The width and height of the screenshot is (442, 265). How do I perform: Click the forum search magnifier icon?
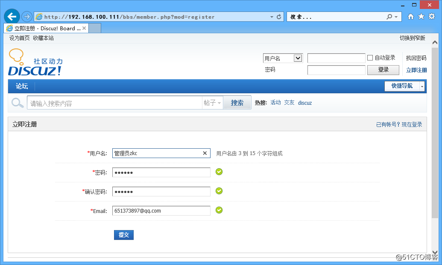[17, 103]
